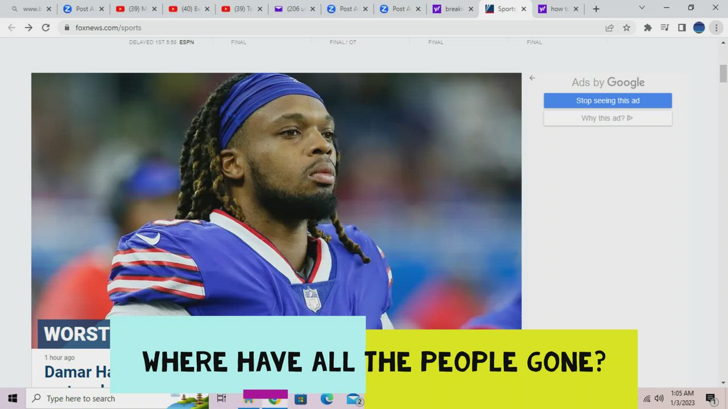Toggle the Chrome side panel icon
This screenshot has height=409, width=728.
[681, 27]
